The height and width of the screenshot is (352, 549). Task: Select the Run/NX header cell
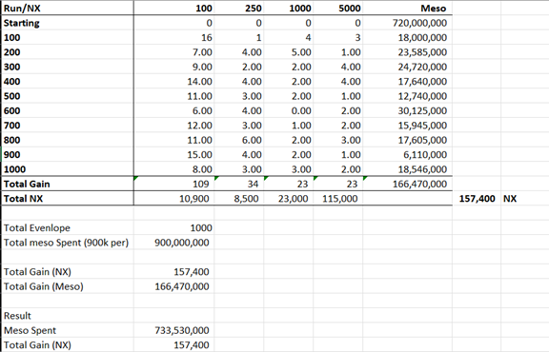coord(68,8)
